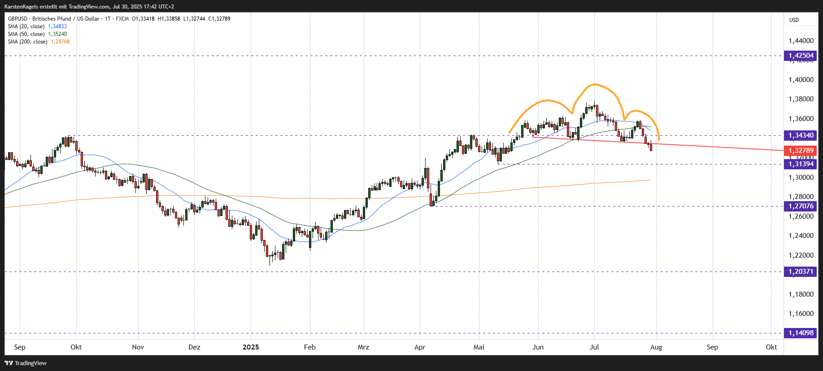Image resolution: width=823 pixels, height=371 pixels.
Task: Click the SMA 200 value 1,29768
Action: [x=60, y=42]
